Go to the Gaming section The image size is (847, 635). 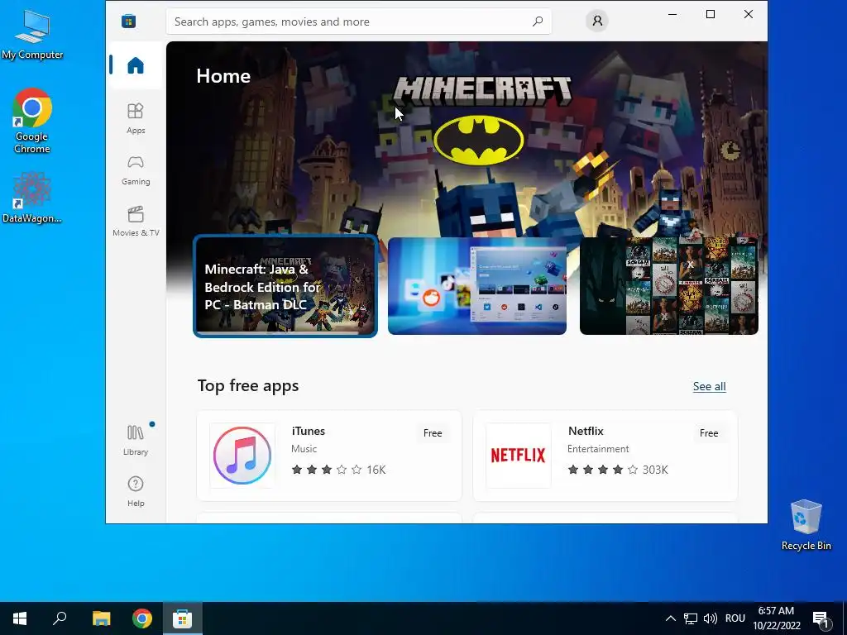pyautogui.click(x=136, y=170)
